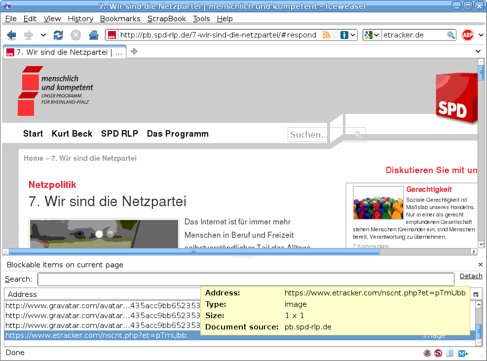The height and width of the screenshot is (361, 487).
Task: Open the Bookmarks menu
Action: pos(120,19)
